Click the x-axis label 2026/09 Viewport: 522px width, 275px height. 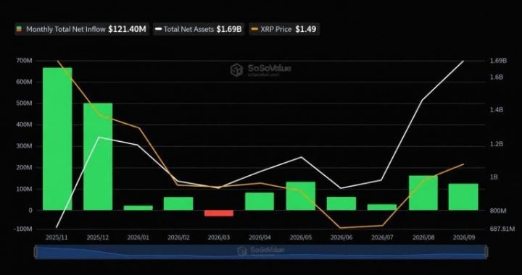464,237
